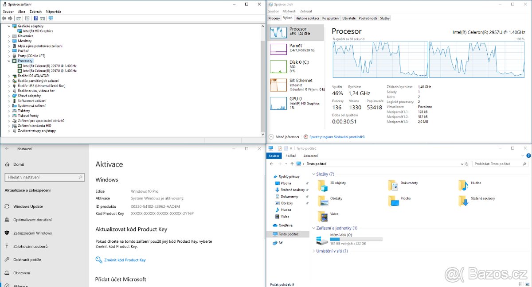Click the Domů item in Settings
This screenshot has width=532, height=287.
(x=19, y=164)
